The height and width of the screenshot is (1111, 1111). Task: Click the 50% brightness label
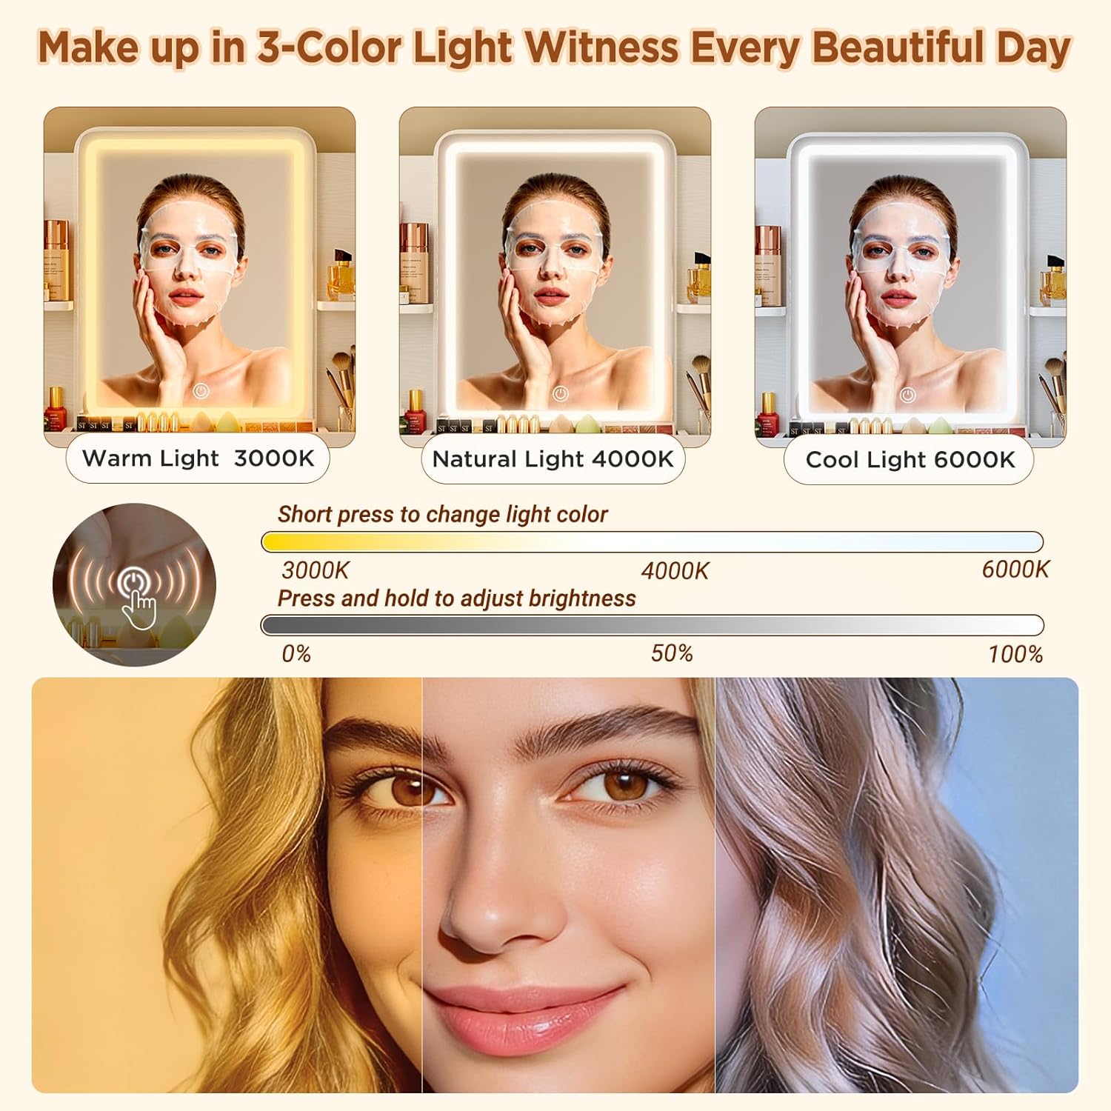[672, 653]
